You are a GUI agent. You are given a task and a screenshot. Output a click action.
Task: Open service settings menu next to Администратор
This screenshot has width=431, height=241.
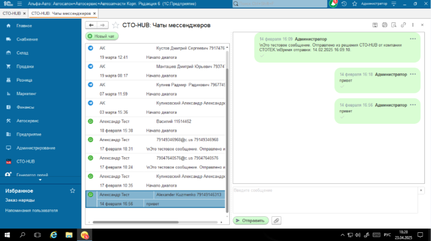click(x=394, y=4)
